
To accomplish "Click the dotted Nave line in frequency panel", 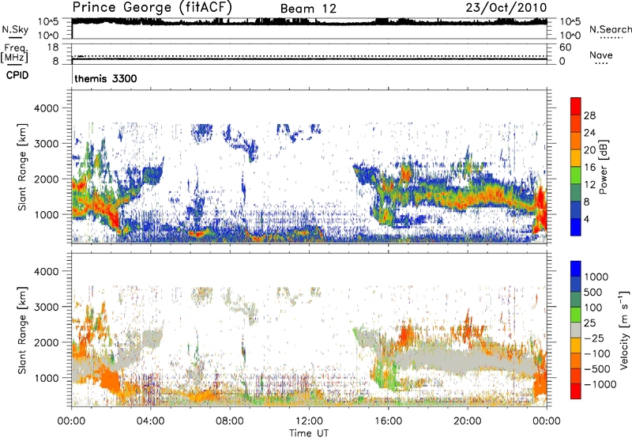I will (x=309, y=56).
